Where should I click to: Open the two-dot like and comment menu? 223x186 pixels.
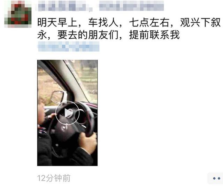tap(216, 178)
